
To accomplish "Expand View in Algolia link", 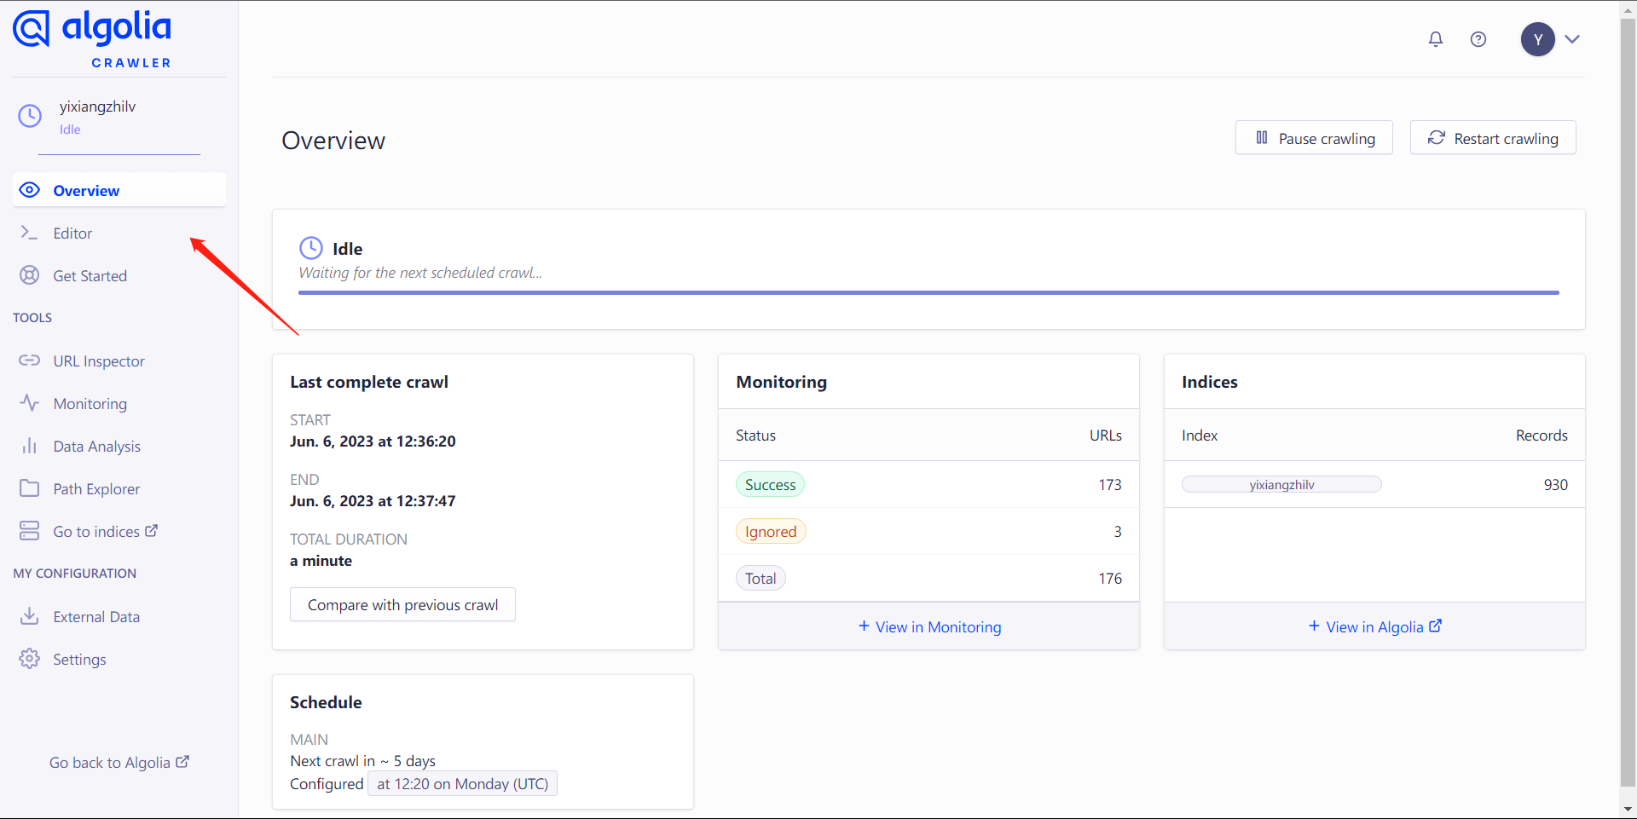I will point(1374,627).
